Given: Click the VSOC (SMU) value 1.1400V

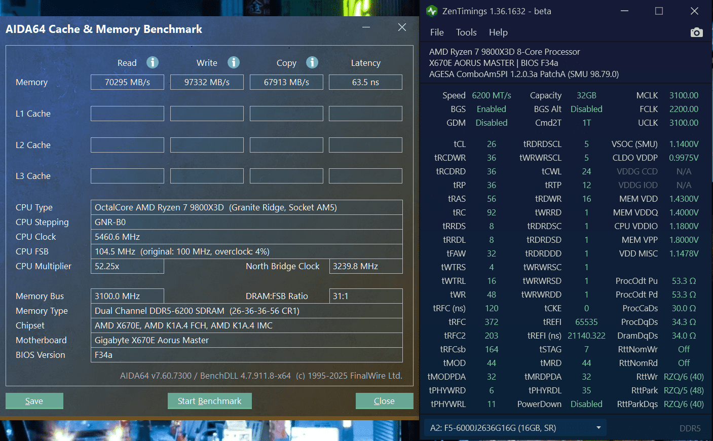Looking at the screenshot, I should (x=684, y=144).
